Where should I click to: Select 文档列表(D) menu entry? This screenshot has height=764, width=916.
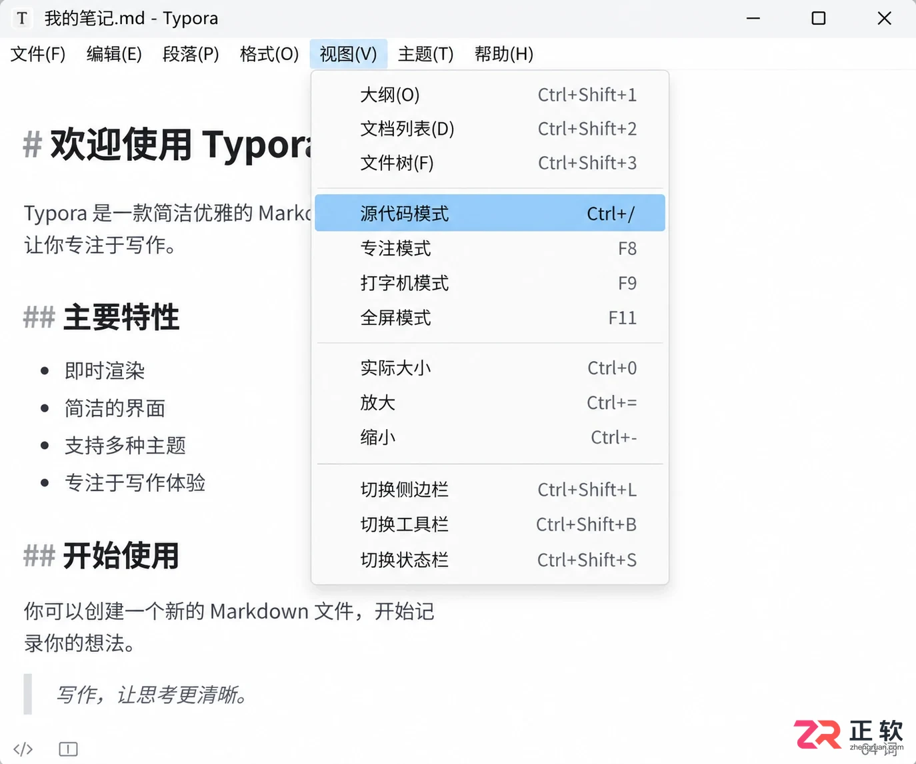(x=490, y=129)
